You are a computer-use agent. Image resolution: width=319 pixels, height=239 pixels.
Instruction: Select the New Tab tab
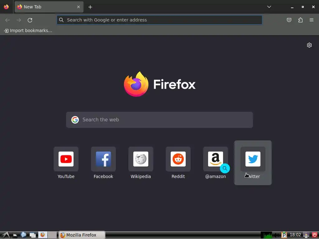[x=49, y=7]
